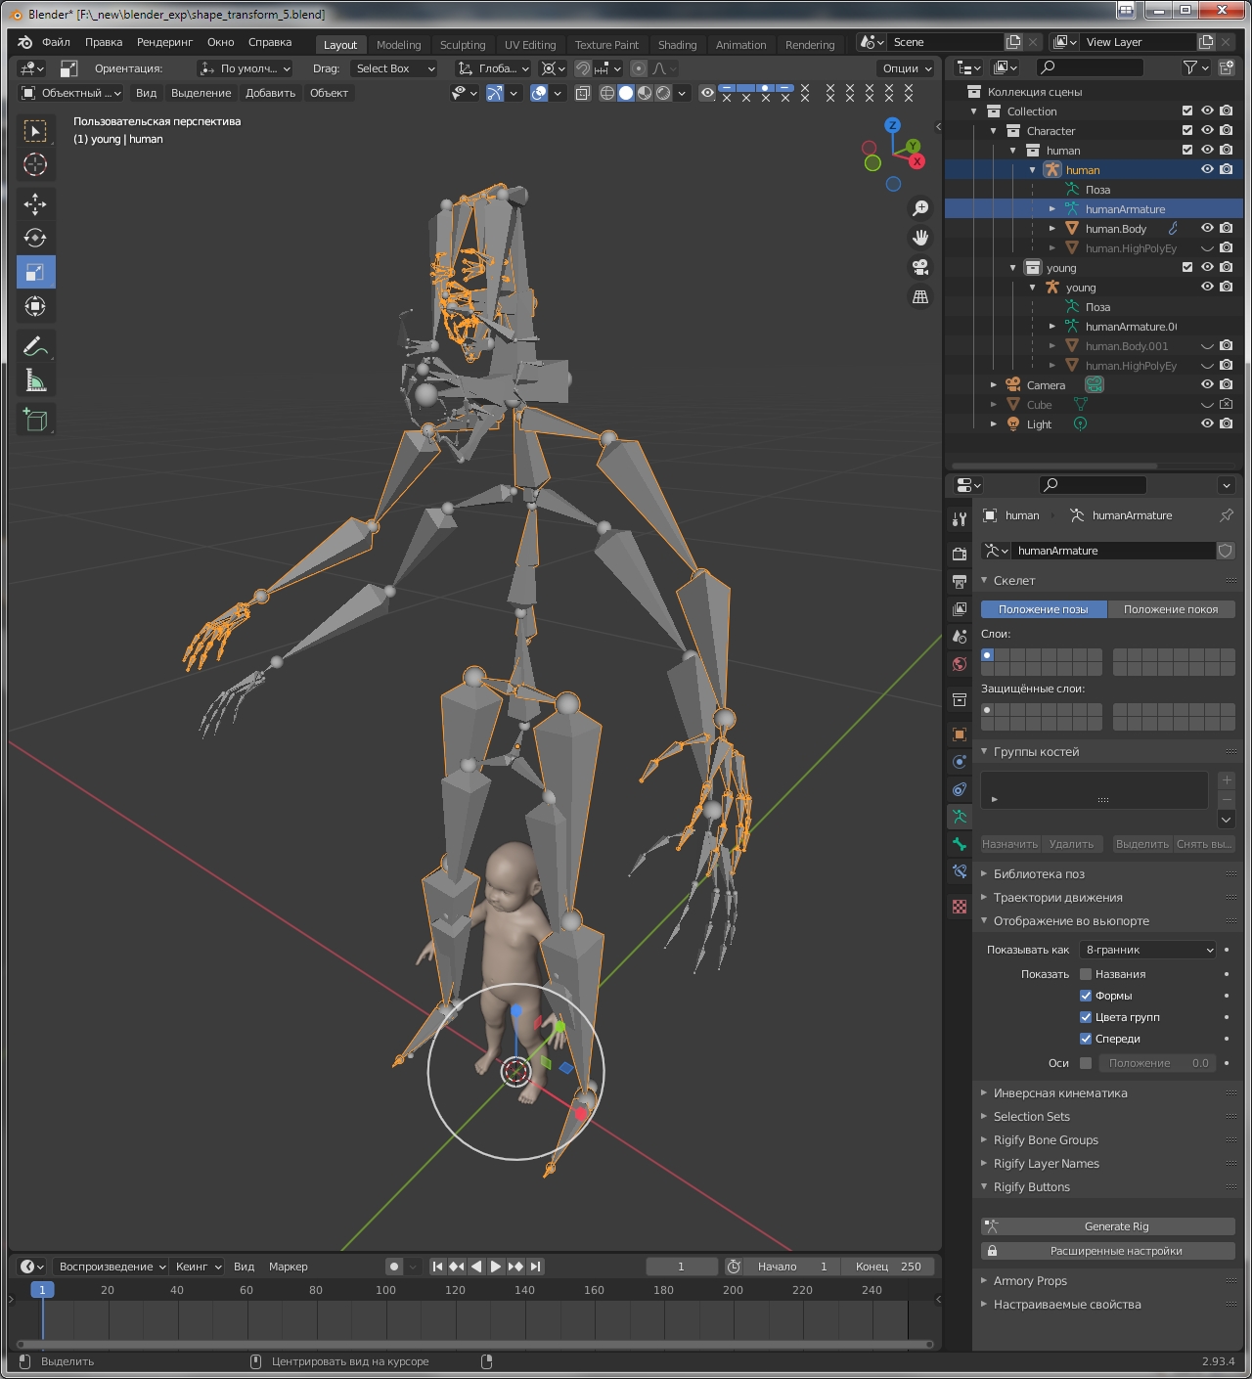Open the Объектный mode dropdown
This screenshot has height=1379, width=1252.
70,93
